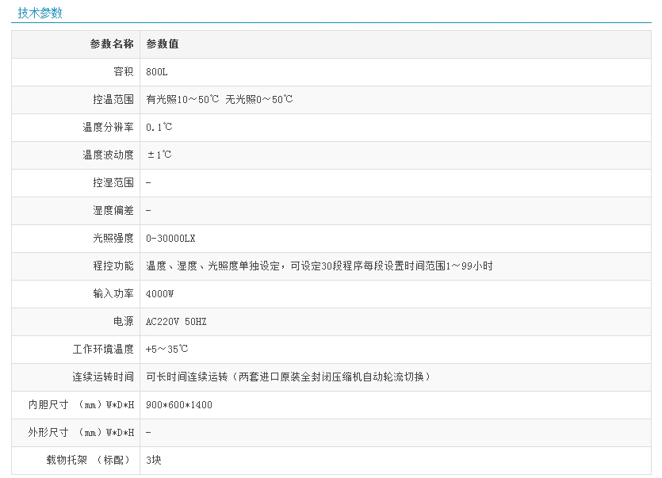Click the 工作环境温度 row label
Viewport: 662px width, 478px height.
click(x=103, y=350)
